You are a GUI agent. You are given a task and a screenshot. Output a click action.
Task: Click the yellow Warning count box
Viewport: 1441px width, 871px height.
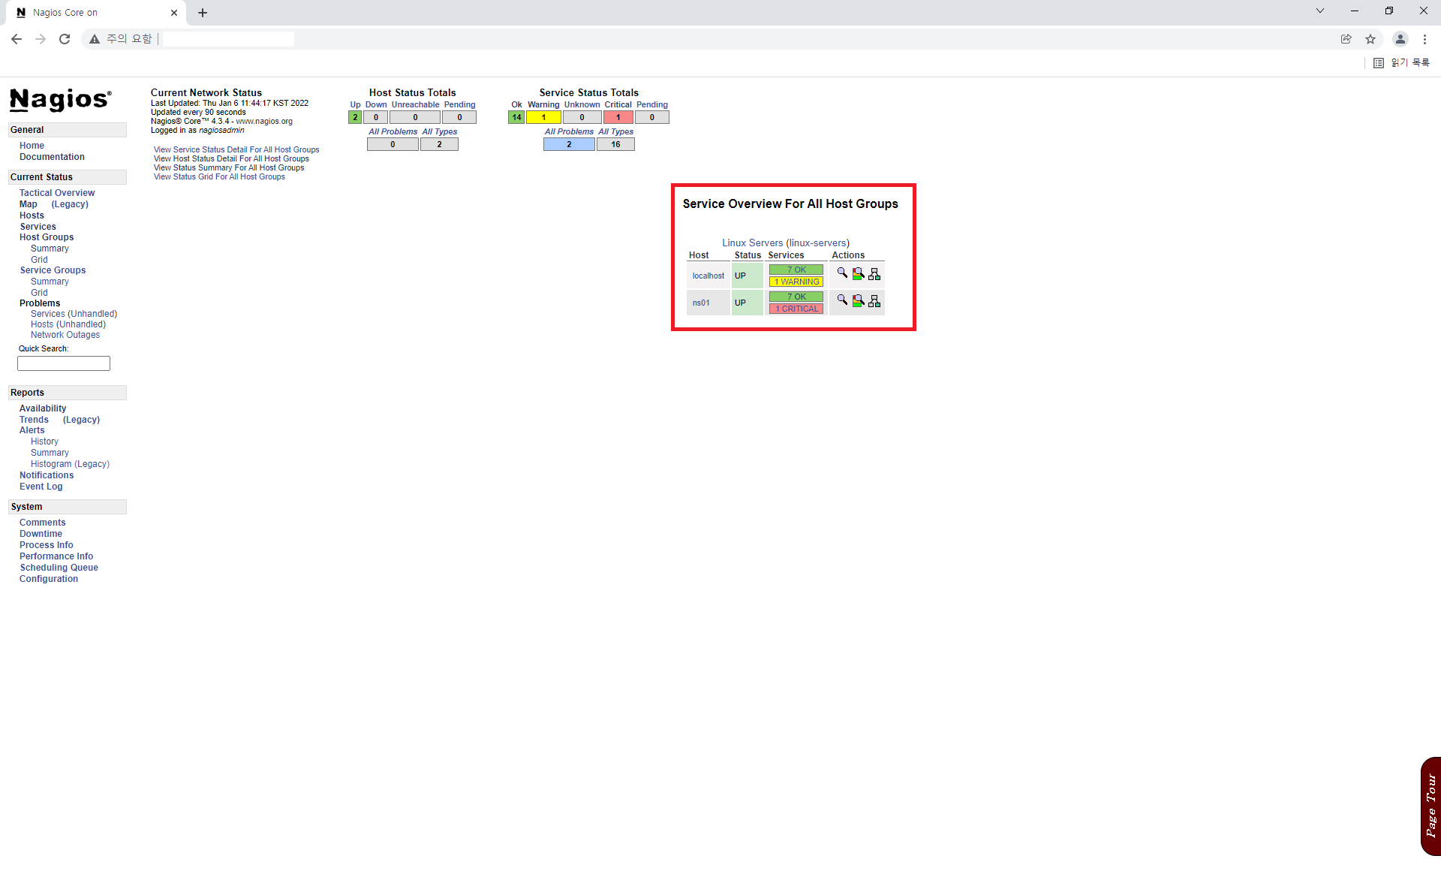click(543, 117)
